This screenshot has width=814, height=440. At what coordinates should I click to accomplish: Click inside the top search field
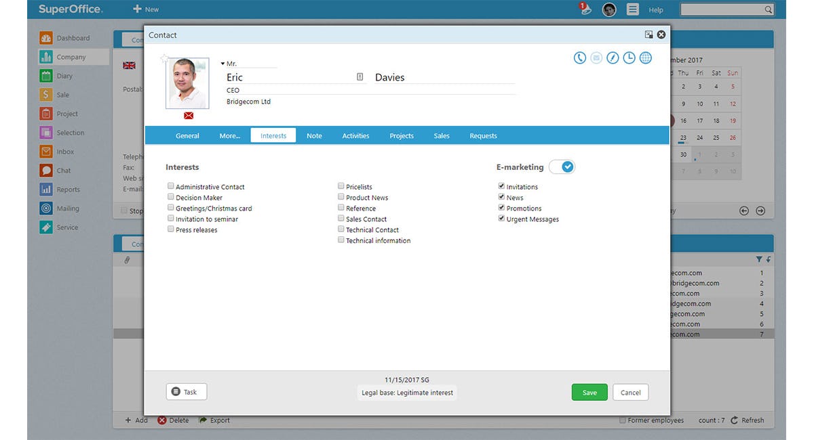tap(724, 9)
